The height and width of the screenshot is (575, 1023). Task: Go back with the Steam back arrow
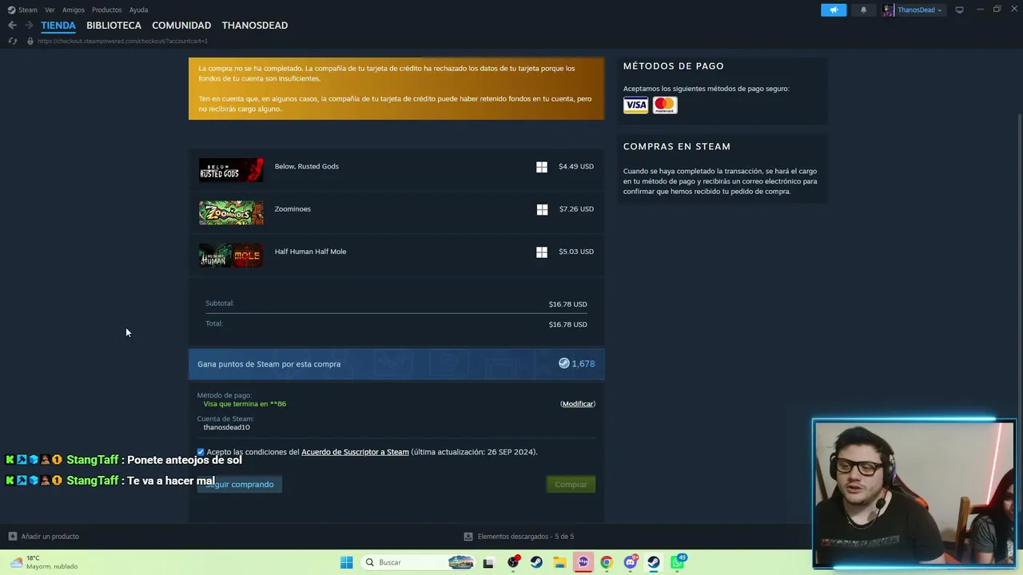[12, 26]
